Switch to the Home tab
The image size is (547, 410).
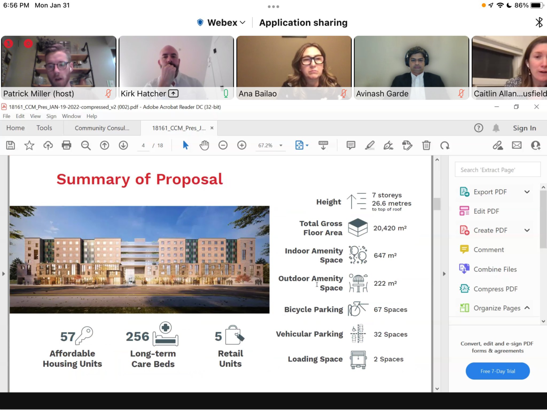(15, 128)
